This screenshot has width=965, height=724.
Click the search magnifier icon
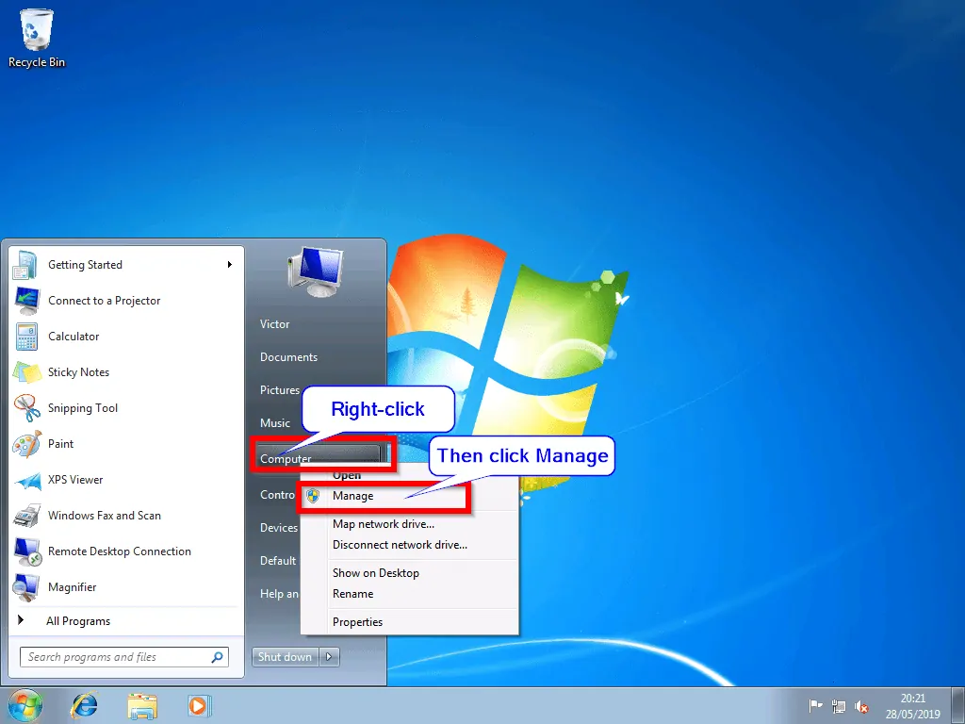(218, 657)
